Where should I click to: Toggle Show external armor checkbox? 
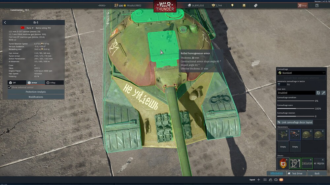[x=10, y=87]
